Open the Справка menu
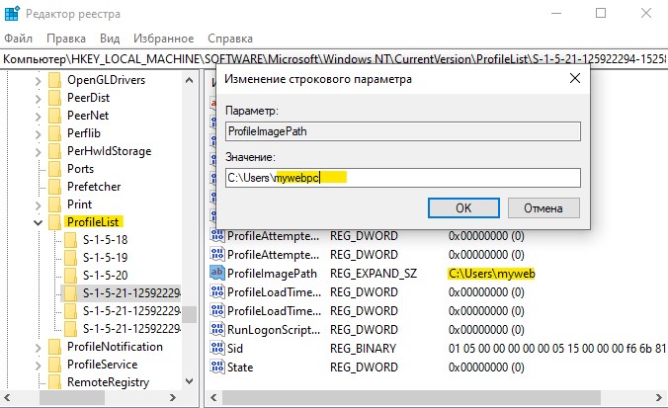 pos(230,39)
